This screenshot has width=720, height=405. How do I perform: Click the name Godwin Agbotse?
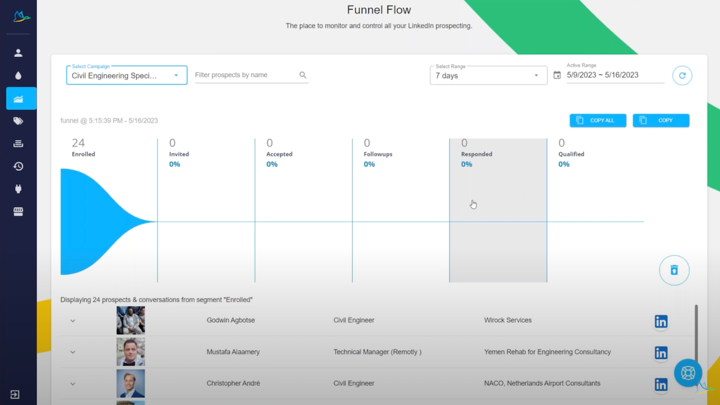tap(231, 320)
